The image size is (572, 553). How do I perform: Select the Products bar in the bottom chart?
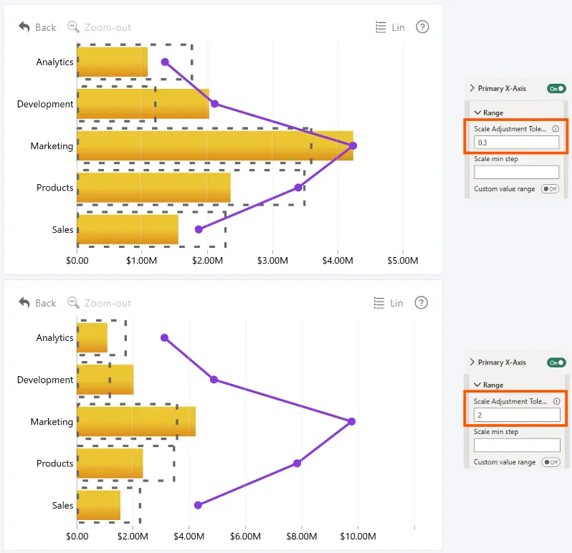[x=110, y=463]
